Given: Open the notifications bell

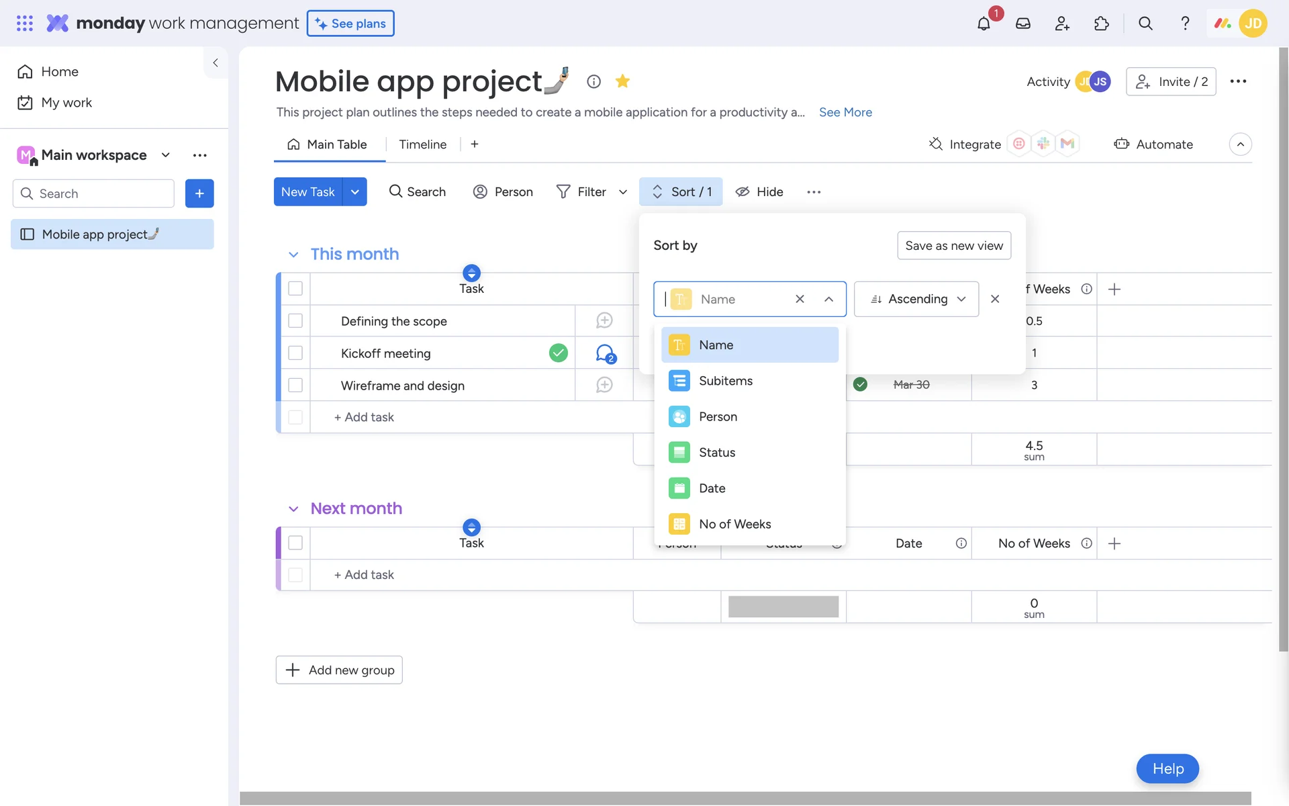Looking at the screenshot, I should click(x=984, y=24).
